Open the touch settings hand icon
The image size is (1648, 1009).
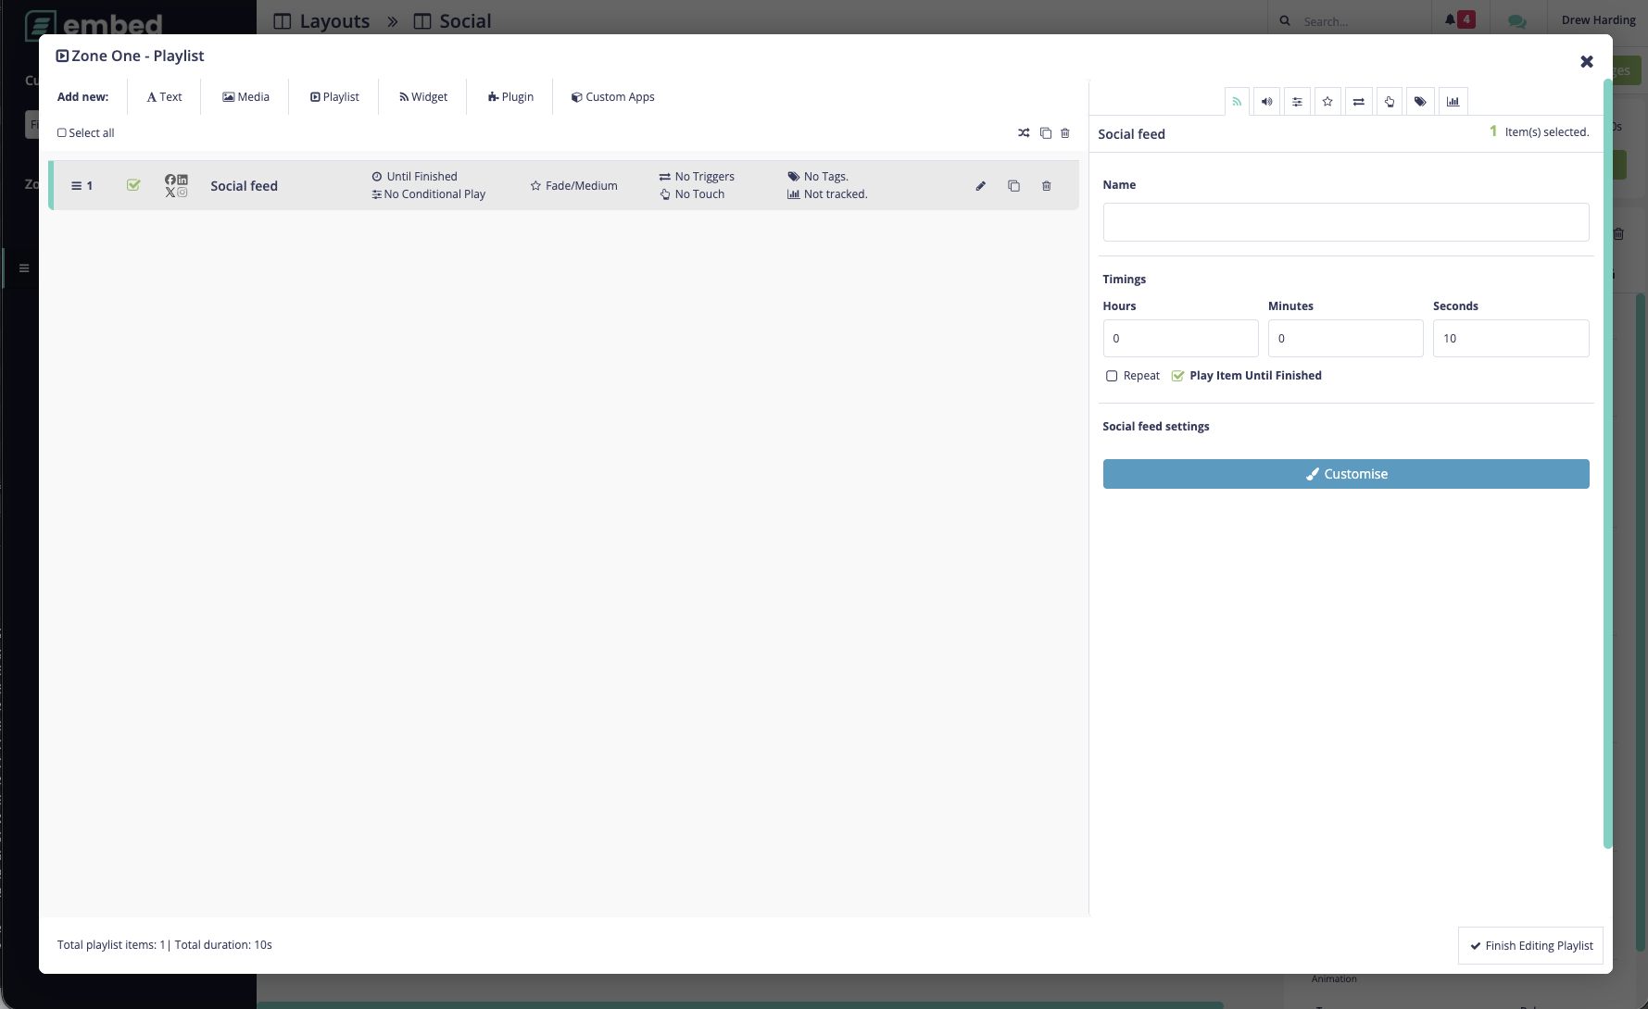click(x=1390, y=101)
